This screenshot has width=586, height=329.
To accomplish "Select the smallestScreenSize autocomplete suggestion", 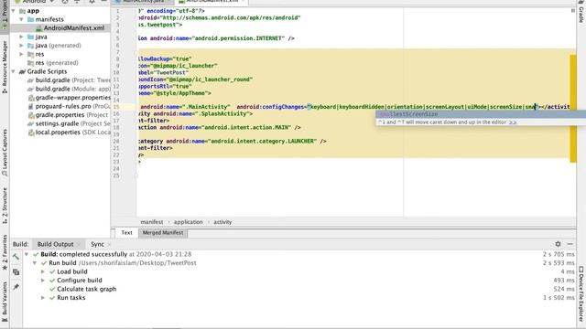I will pyautogui.click(x=481, y=114).
